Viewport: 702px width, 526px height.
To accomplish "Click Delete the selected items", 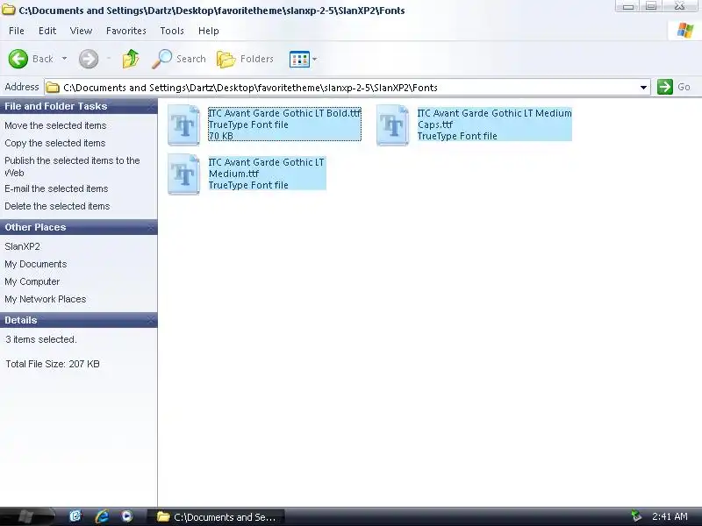I will tap(57, 206).
